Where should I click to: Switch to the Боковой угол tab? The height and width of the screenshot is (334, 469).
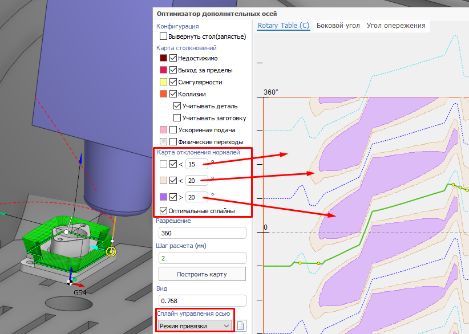click(x=338, y=26)
